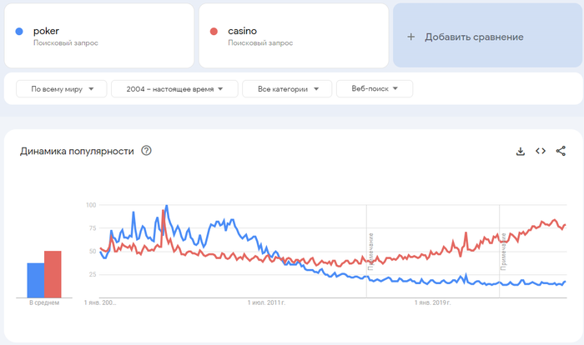
Task: Select the poker search term card
Action: [98, 36]
